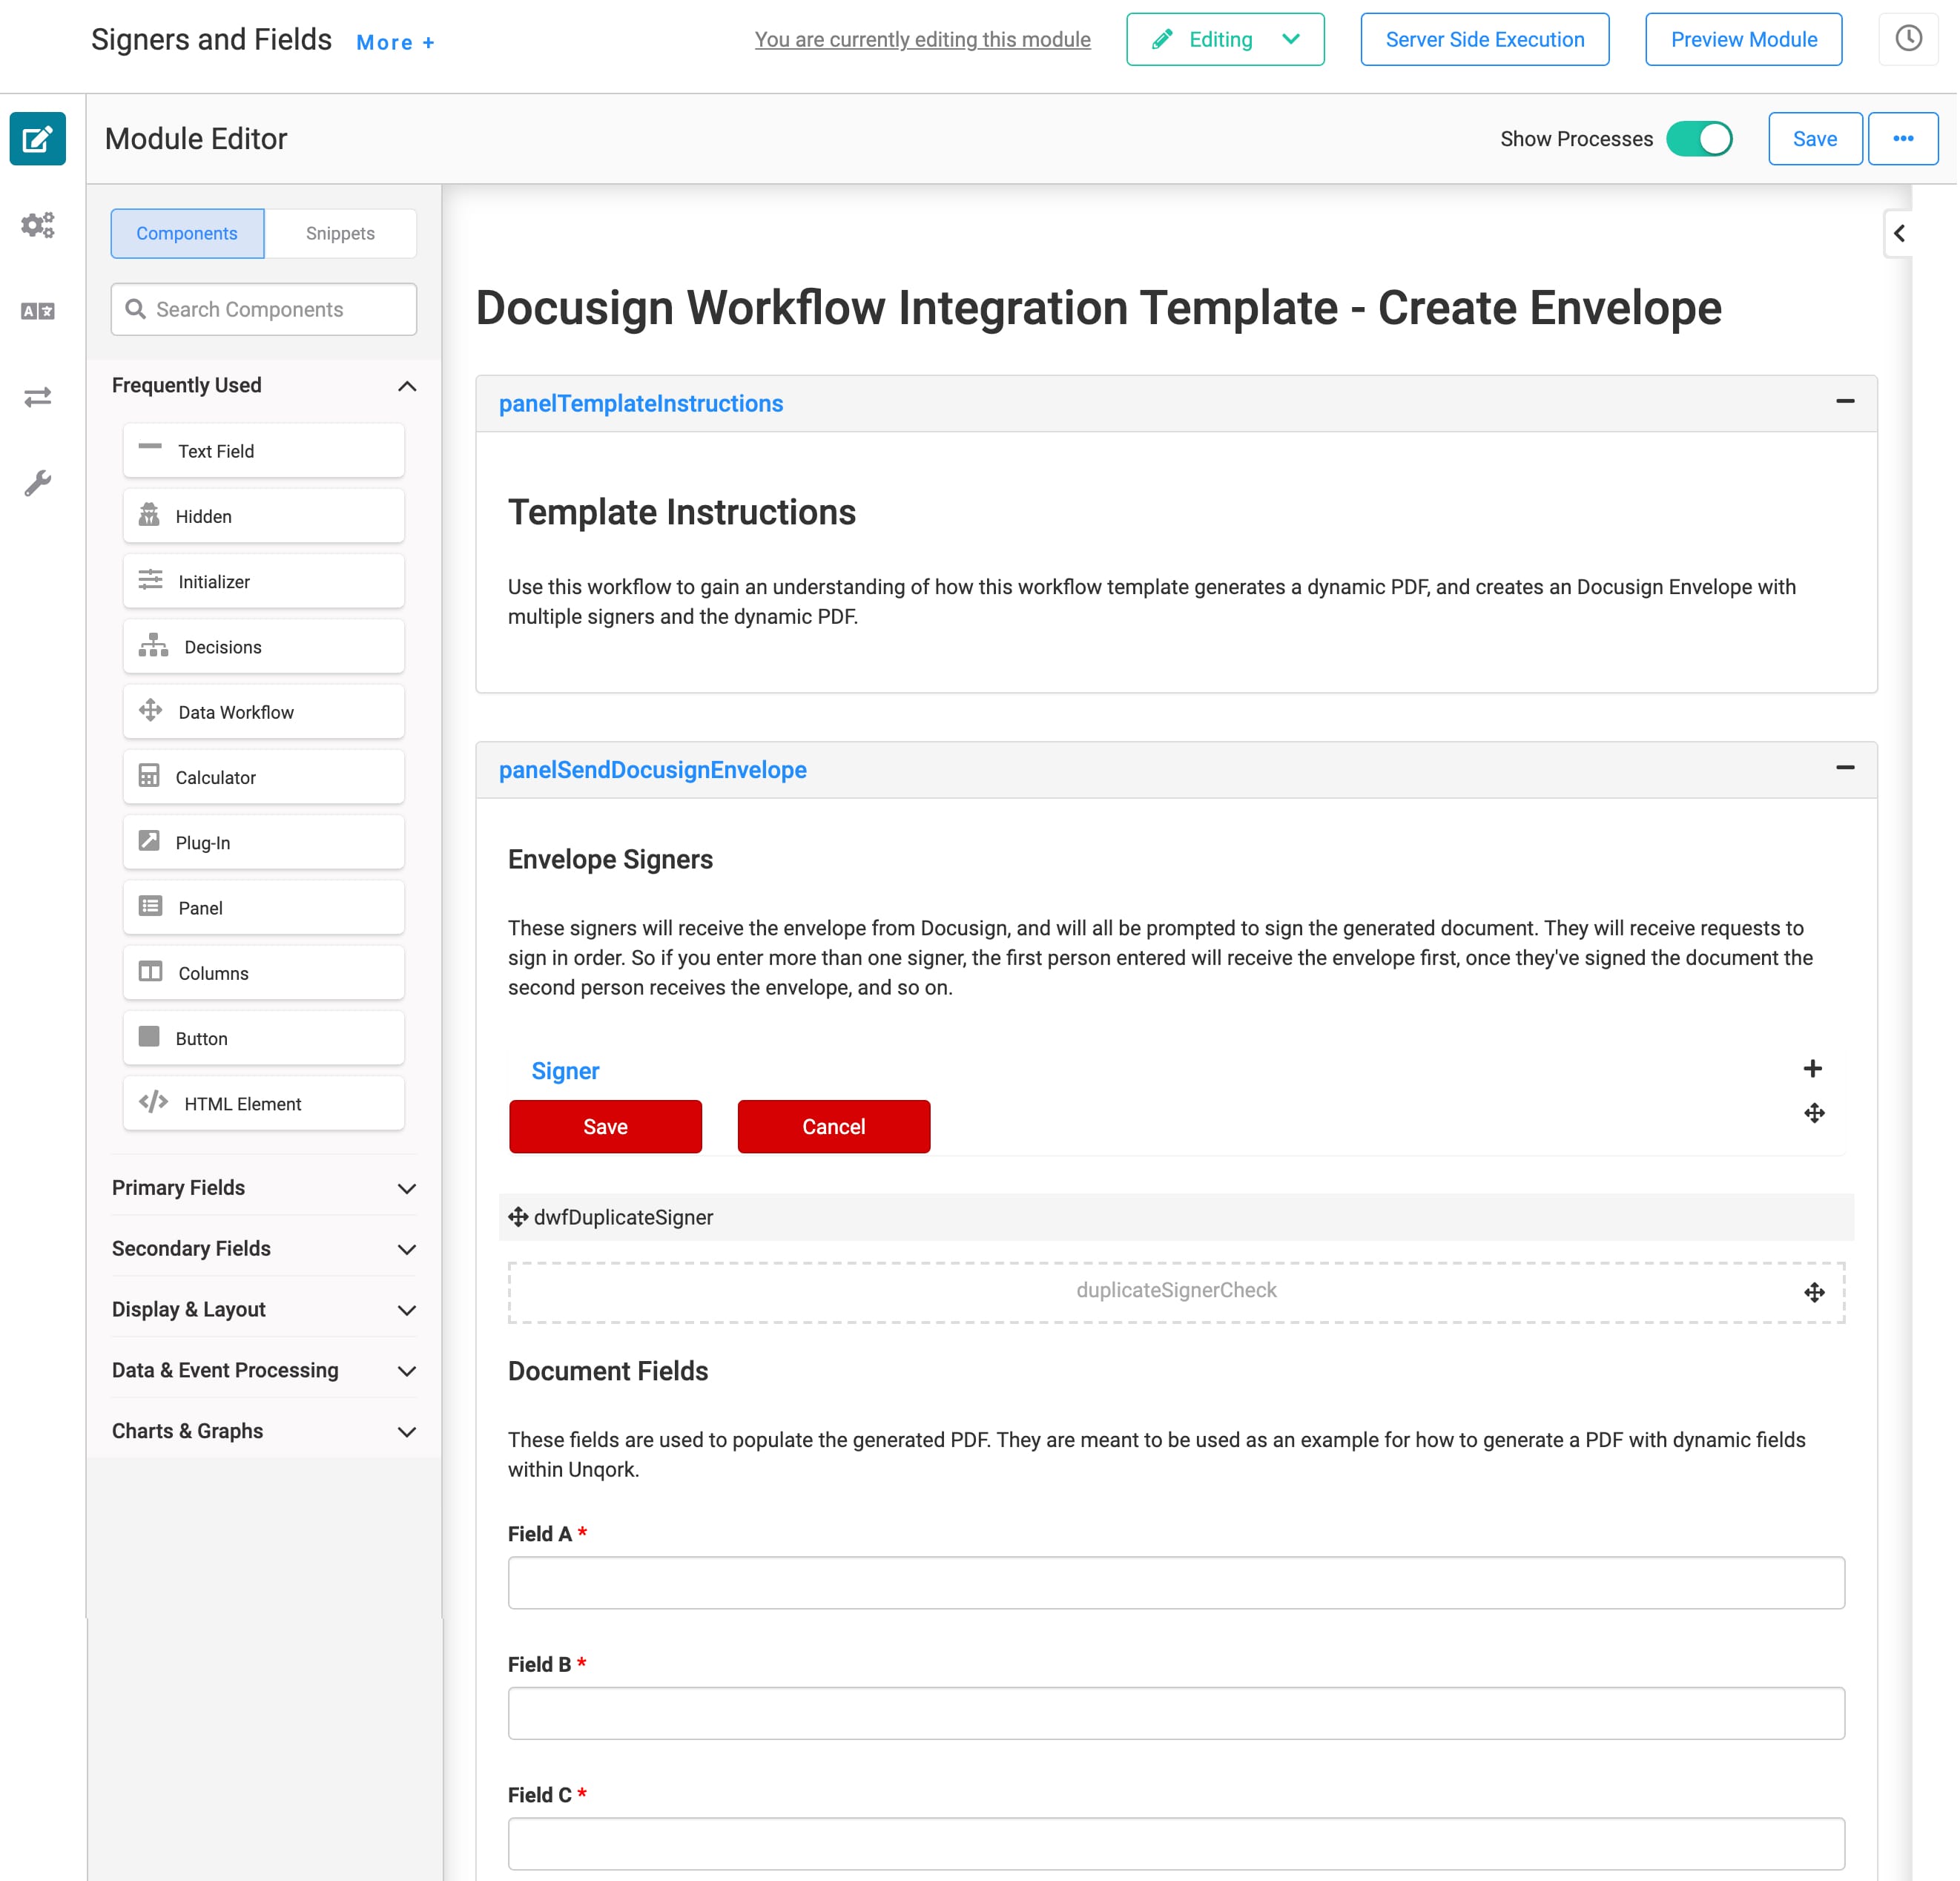This screenshot has height=1881, width=1960.
Task: Open the Module Editor pencil icon
Action: click(38, 139)
